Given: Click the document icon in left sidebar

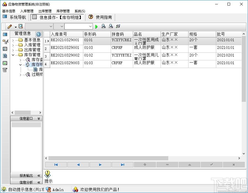Looking at the screenshot, I should 5,56.
